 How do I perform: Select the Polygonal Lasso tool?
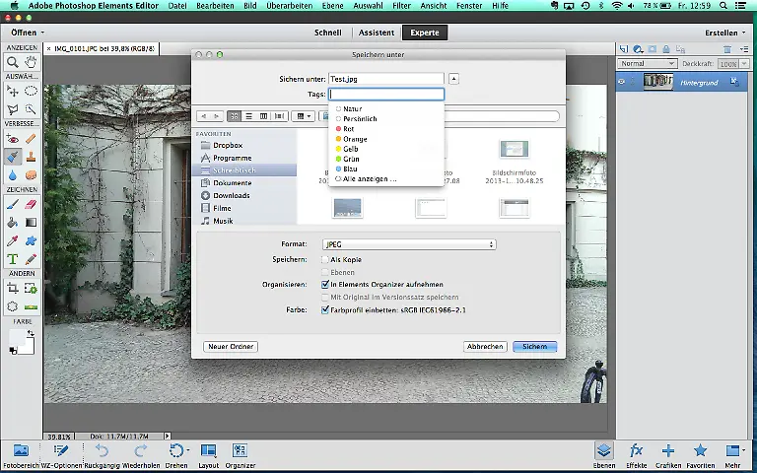tap(13, 109)
